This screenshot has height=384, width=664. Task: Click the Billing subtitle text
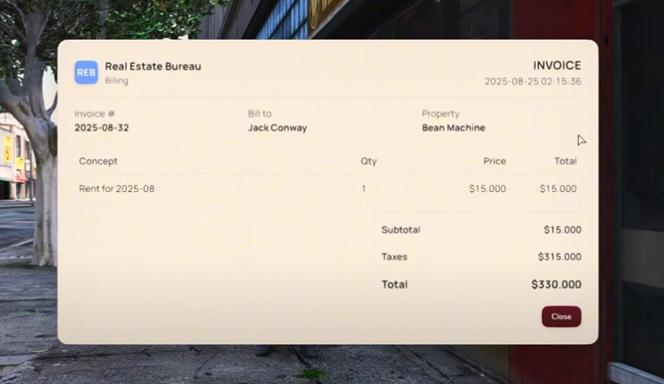pyautogui.click(x=116, y=81)
